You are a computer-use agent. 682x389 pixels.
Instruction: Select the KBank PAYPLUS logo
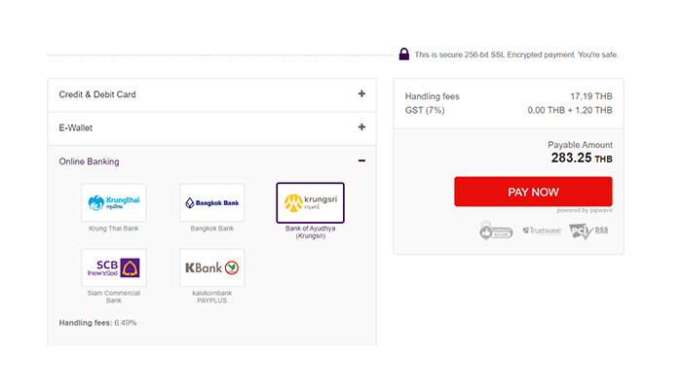click(x=212, y=267)
